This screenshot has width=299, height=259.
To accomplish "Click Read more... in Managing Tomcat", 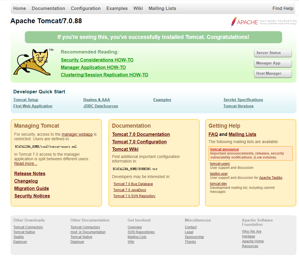I will coord(25,163).
